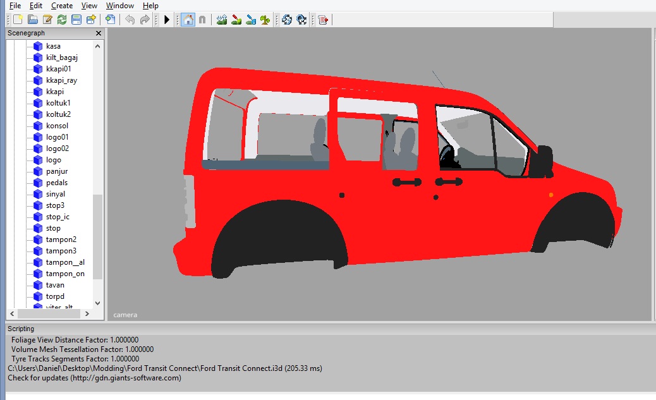The height and width of the screenshot is (400, 656).
Task: Redo the last action
Action: [x=144, y=20]
